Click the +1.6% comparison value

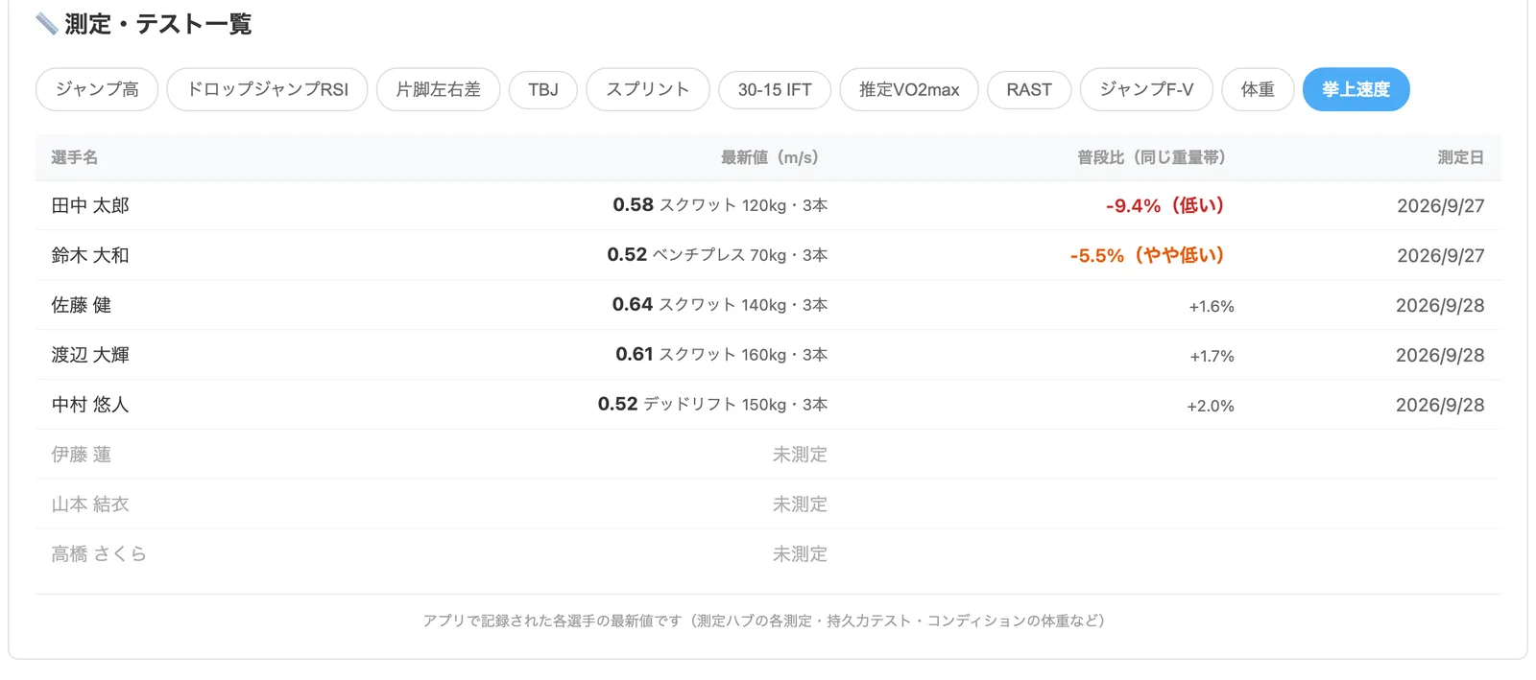tap(1212, 306)
